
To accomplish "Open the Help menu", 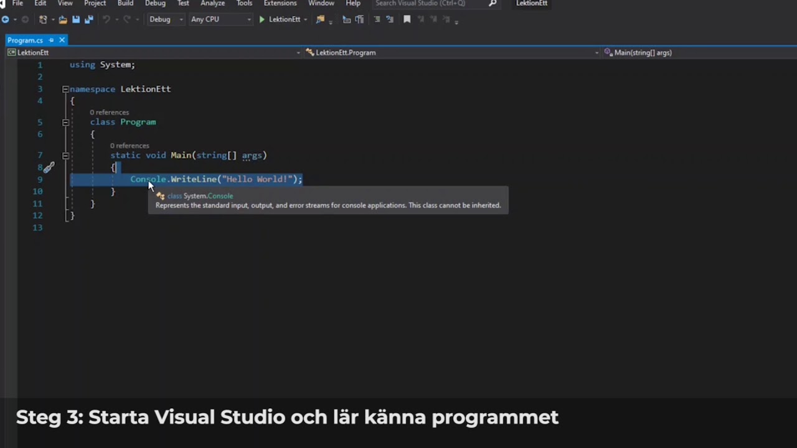I will [353, 3].
